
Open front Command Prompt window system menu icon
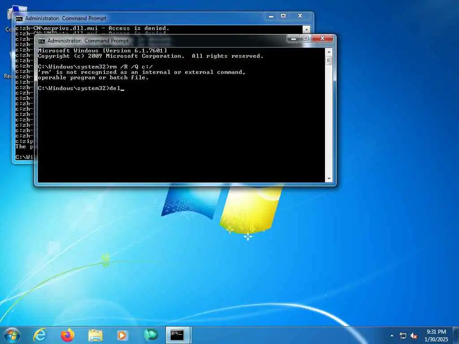pyautogui.click(x=42, y=41)
